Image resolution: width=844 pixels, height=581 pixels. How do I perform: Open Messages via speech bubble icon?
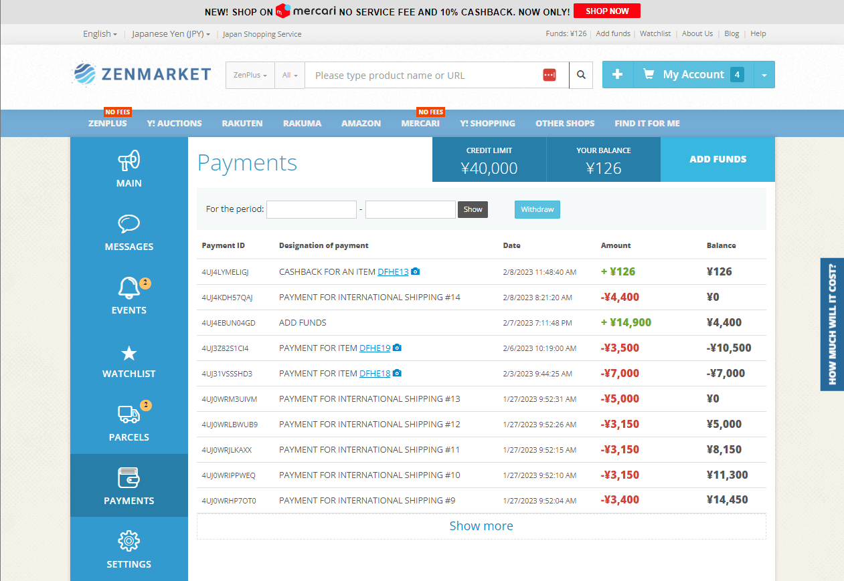click(x=129, y=223)
